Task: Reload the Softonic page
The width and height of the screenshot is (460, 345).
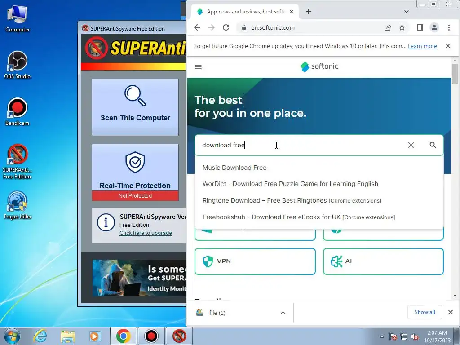Action: pyautogui.click(x=226, y=27)
